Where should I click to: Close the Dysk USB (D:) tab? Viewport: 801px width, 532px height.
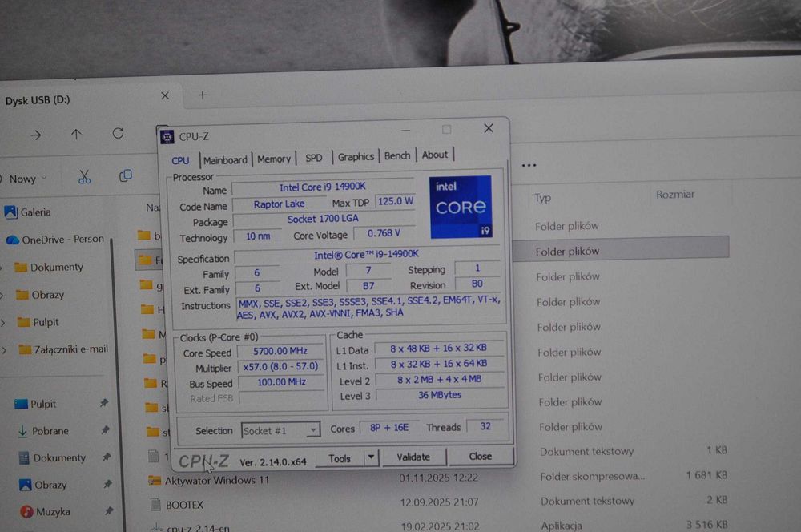pos(165,95)
